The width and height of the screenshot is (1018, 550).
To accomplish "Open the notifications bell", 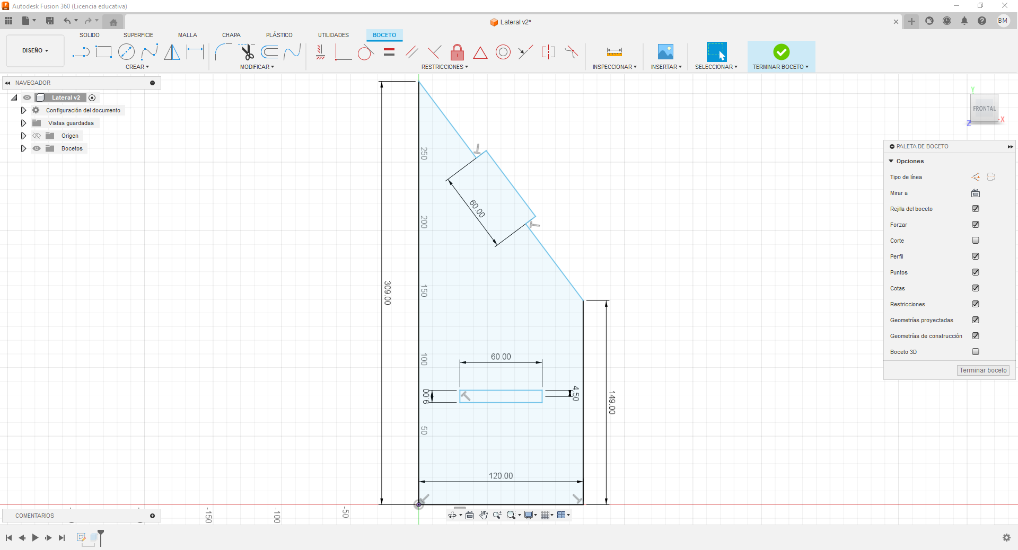I will point(964,21).
